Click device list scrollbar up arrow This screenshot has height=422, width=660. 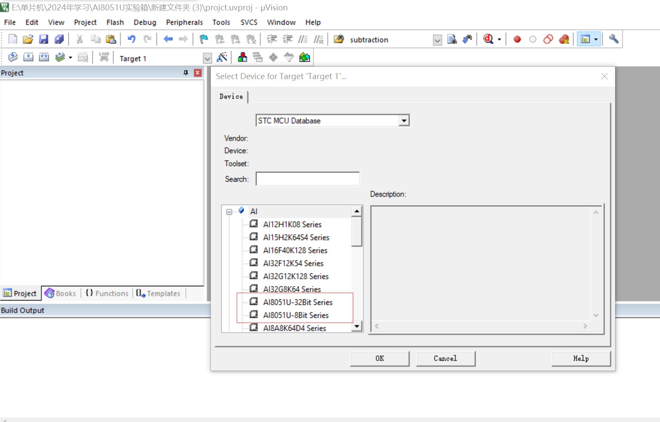click(x=357, y=211)
